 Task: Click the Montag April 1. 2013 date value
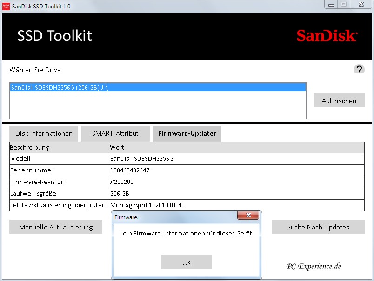tap(147, 205)
